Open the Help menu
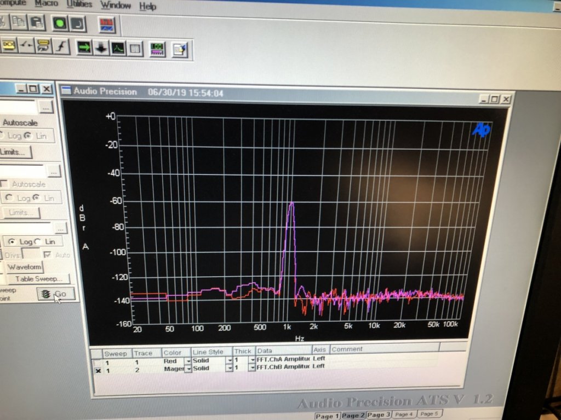The image size is (561, 420). point(148,7)
